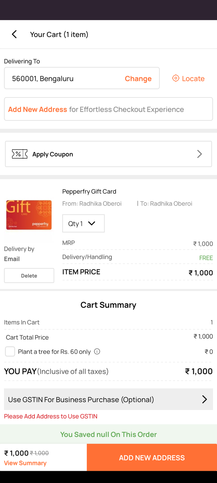
Task: Tap the Your Cart header title
Action: click(59, 34)
